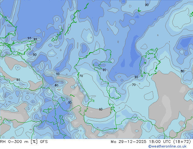This screenshot has width=193, height=149.
Task: Click the 90 contour label right of the 95 label
Action: (35, 39)
